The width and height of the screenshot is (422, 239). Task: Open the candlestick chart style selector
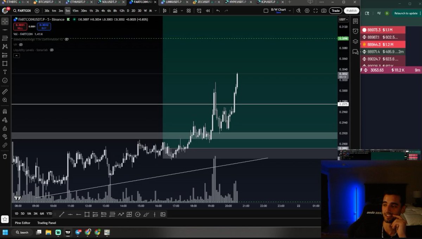pyautogui.click(x=165, y=11)
